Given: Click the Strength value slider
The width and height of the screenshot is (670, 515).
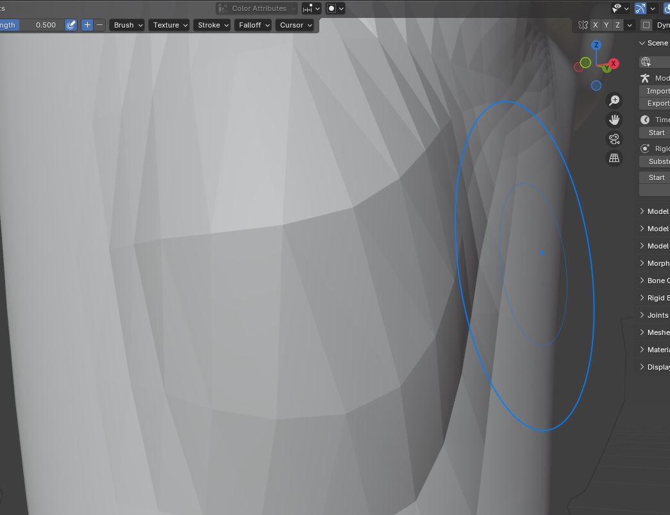Looking at the screenshot, I should pos(31,25).
